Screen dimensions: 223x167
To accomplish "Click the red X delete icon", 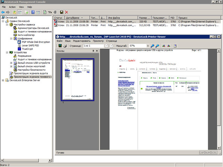I will (67, 12).
